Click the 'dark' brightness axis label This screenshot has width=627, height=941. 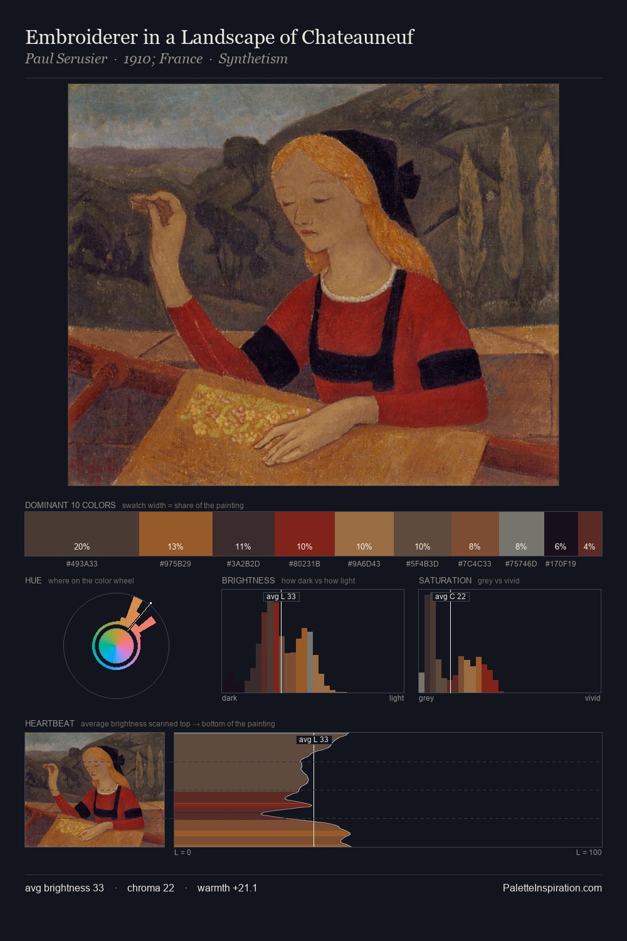[x=229, y=698]
